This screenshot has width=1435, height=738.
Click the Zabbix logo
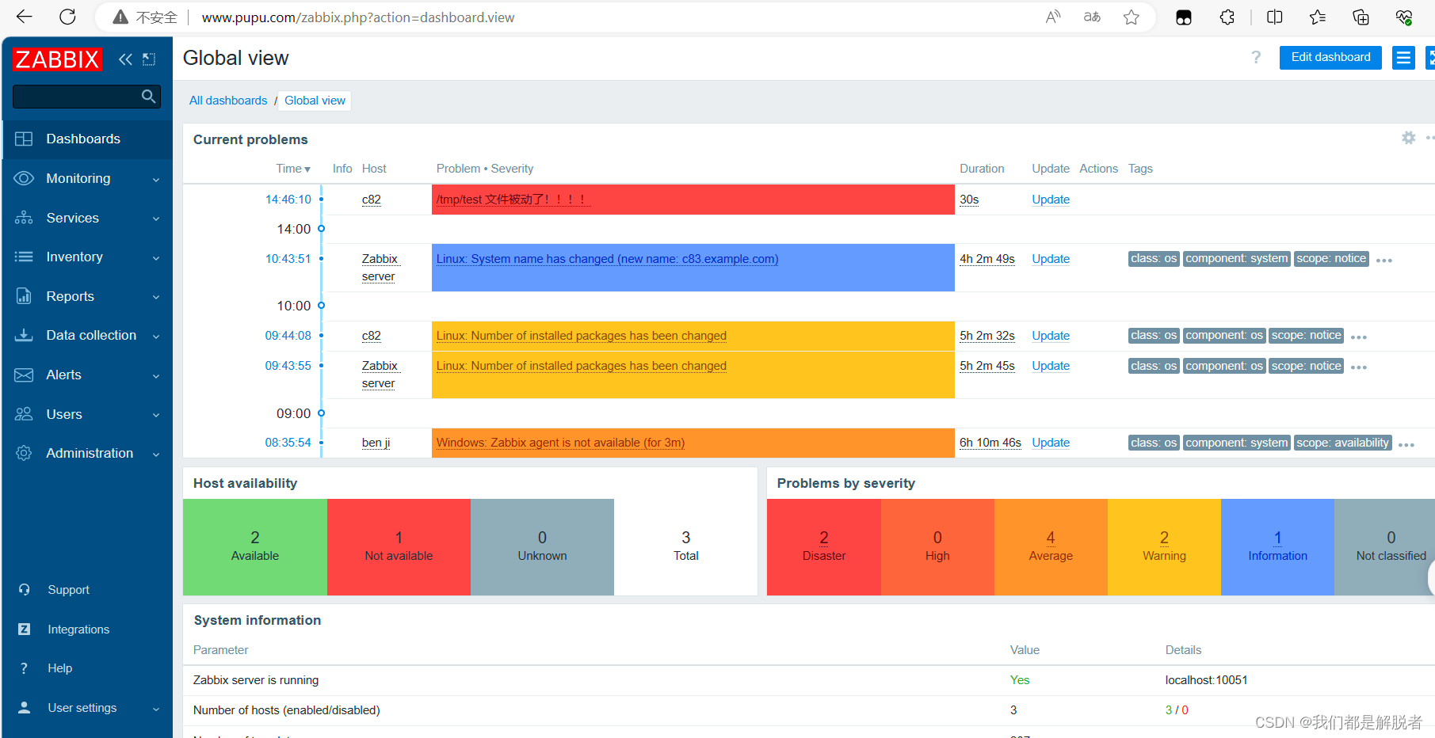[57, 59]
